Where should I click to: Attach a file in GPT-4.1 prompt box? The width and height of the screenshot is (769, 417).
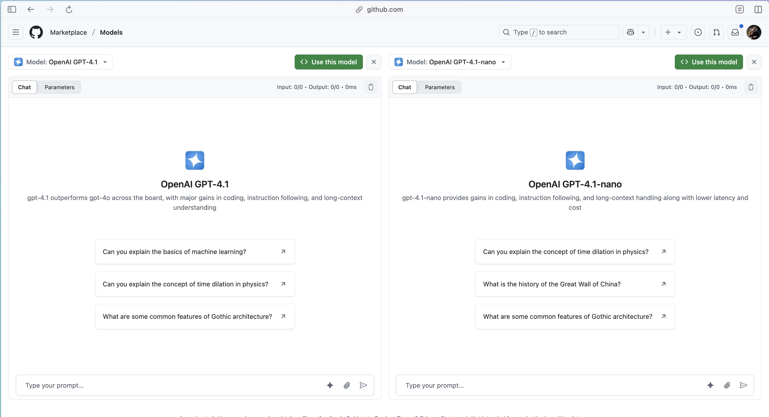tap(347, 385)
